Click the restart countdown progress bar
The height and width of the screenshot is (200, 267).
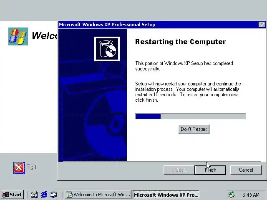(x=190, y=116)
